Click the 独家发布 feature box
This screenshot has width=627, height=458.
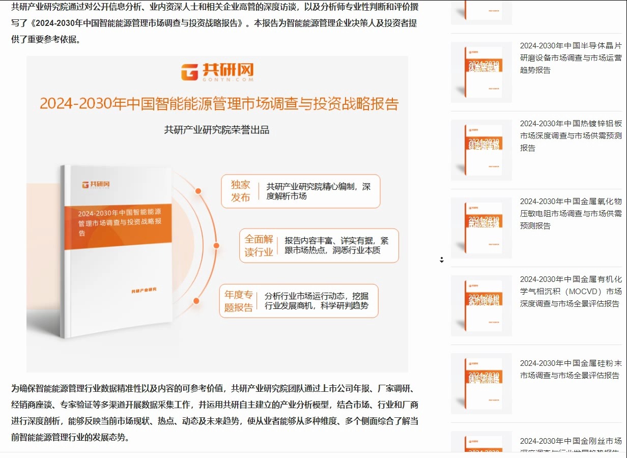[301, 191]
